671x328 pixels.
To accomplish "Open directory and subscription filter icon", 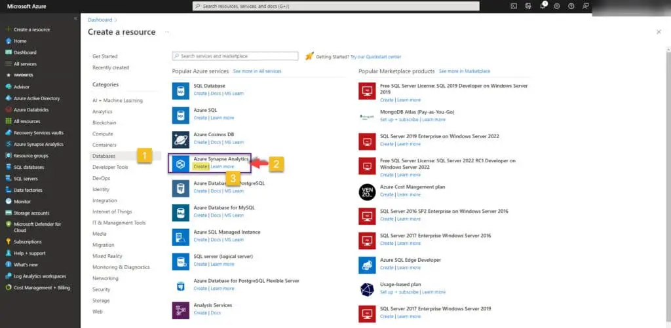I will pyautogui.click(x=528, y=6).
